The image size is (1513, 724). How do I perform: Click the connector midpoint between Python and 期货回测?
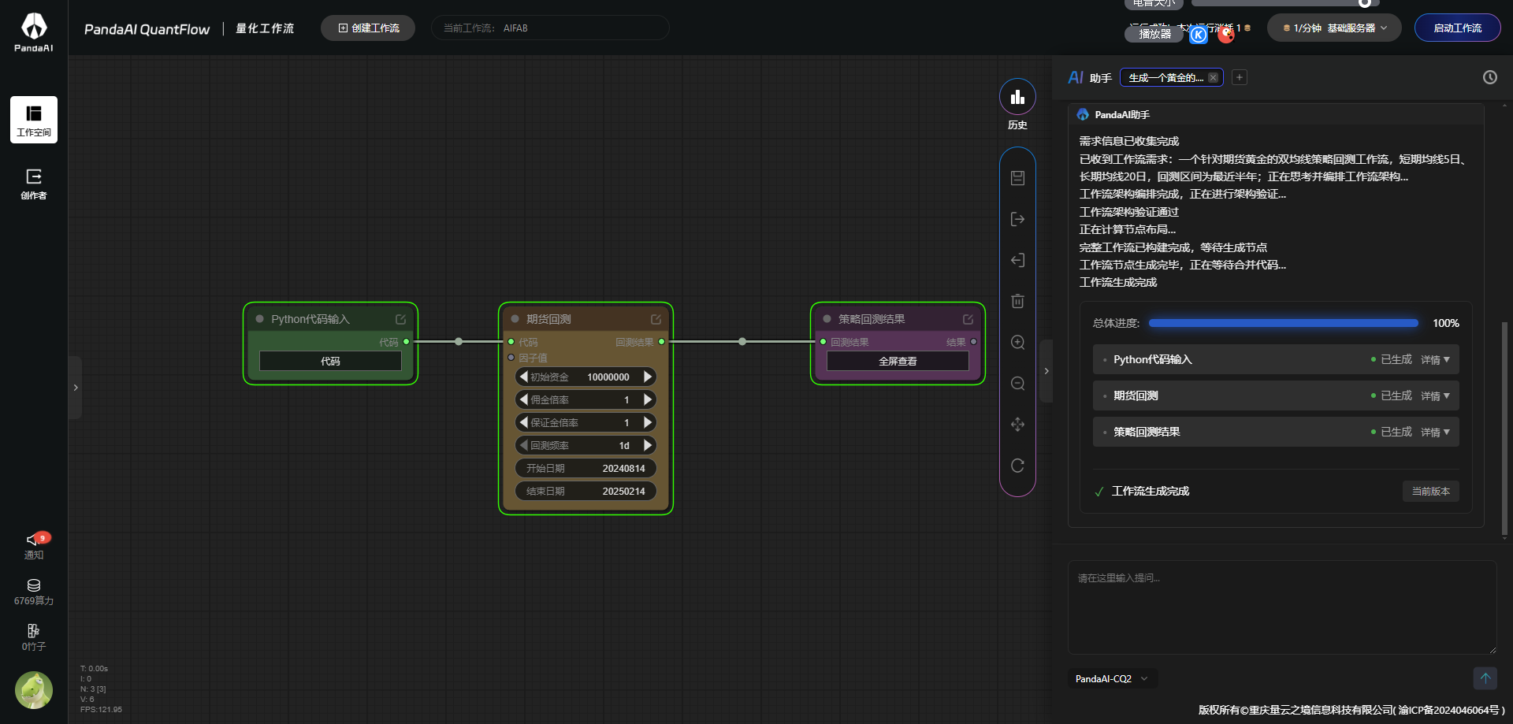click(x=459, y=342)
